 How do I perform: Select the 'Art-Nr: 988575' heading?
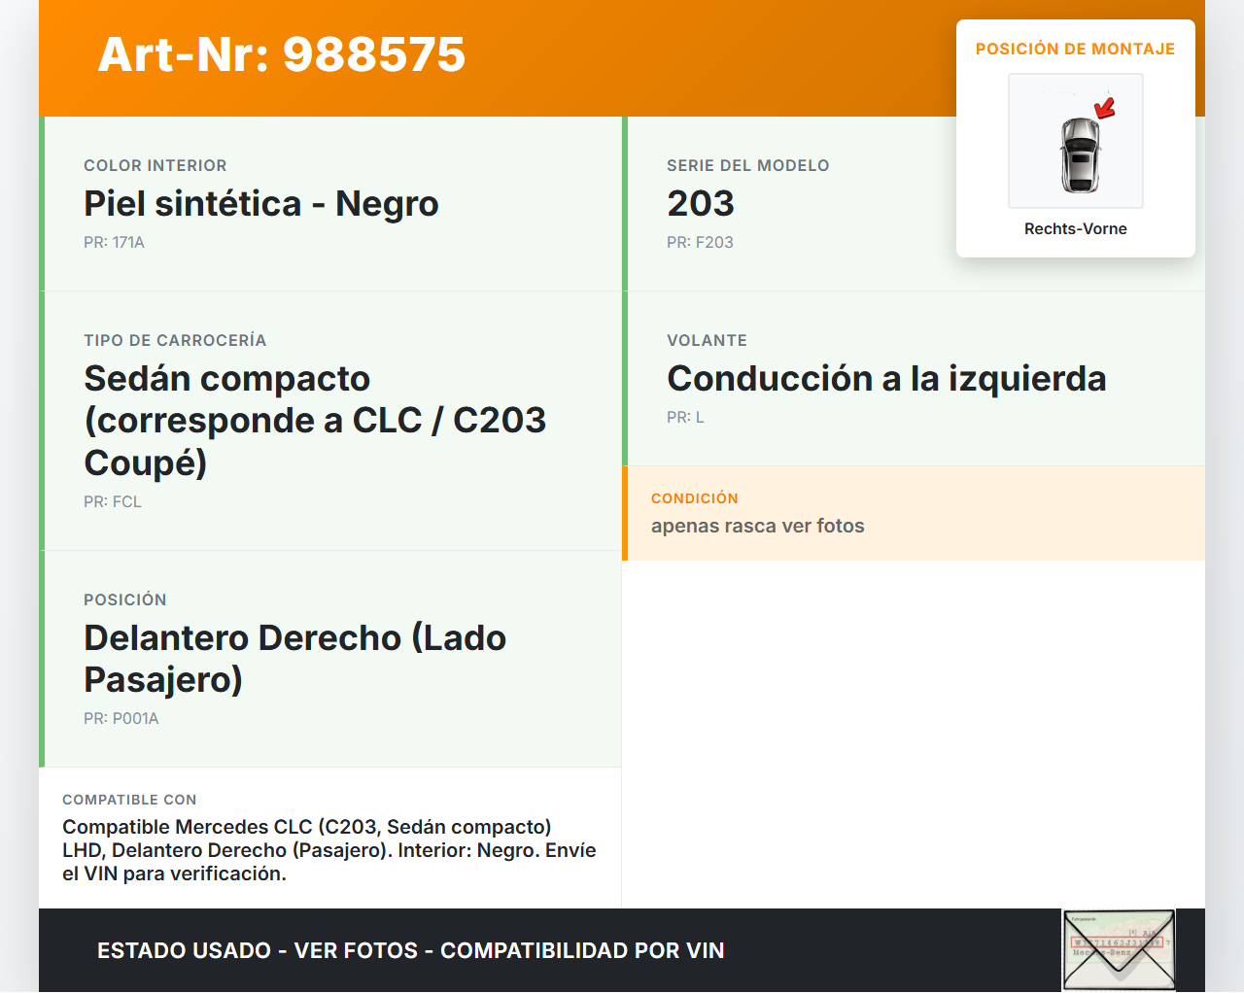click(x=282, y=54)
